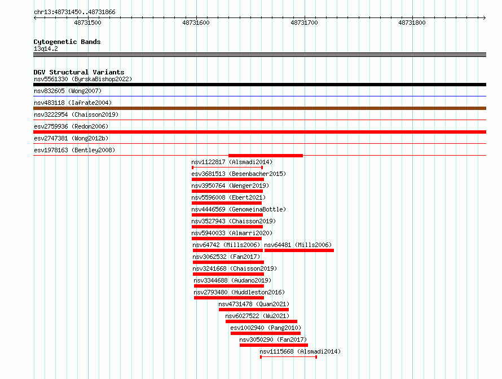Open variant esv1978163 (Bentley2008) label
Image resolution: width=502 pixels, height=379 pixels.
click(x=74, y=150)
